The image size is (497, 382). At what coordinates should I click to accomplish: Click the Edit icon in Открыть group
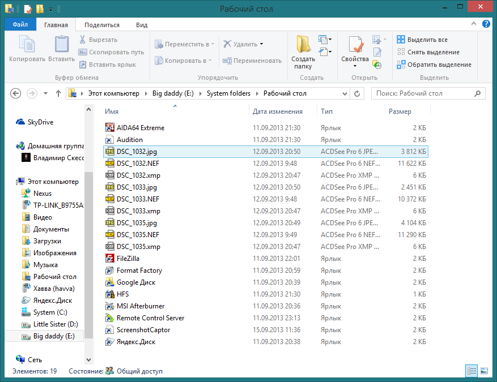click(x=377, y=52)
